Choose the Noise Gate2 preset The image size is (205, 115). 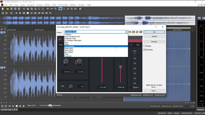pyautogui.click(x=96, y=50)
